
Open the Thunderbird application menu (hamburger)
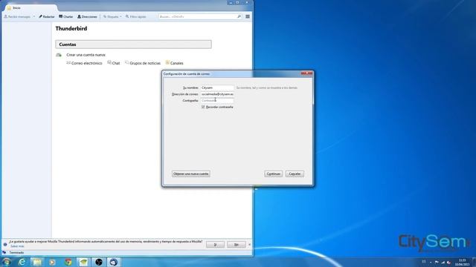tap(248, 16)
